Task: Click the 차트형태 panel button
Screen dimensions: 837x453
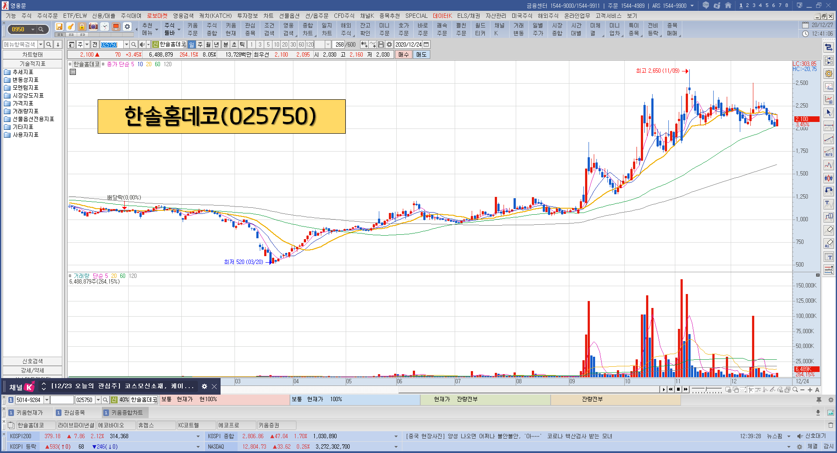Action: 33,54
